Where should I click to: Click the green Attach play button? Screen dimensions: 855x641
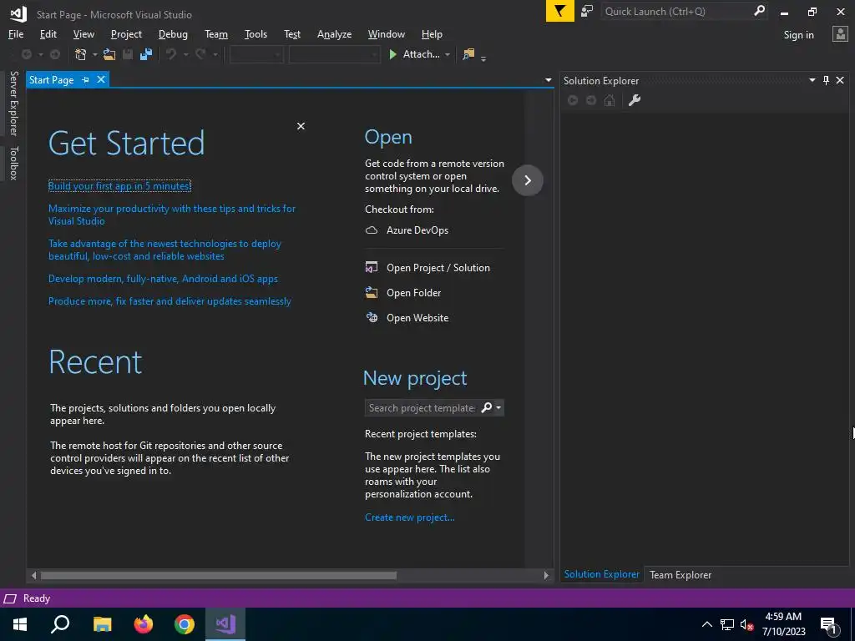(x=392, y=54)
